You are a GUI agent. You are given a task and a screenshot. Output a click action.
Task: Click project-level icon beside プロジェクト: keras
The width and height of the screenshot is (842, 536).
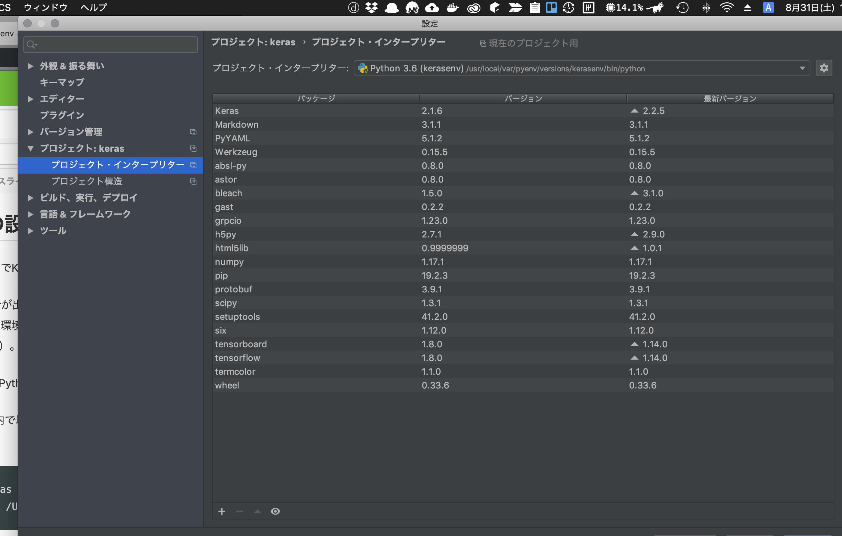193,149
